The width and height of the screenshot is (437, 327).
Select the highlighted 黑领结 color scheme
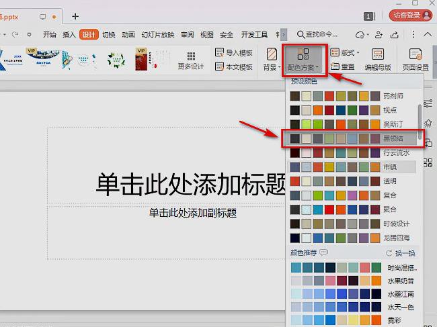coord(352,138)
